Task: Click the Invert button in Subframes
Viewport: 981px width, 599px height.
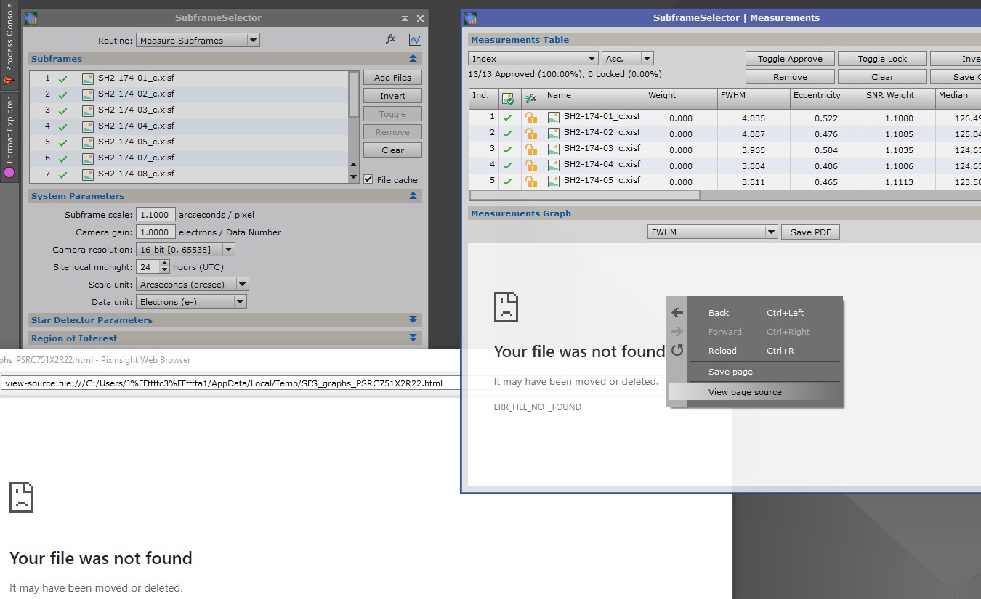Action: 392,96
